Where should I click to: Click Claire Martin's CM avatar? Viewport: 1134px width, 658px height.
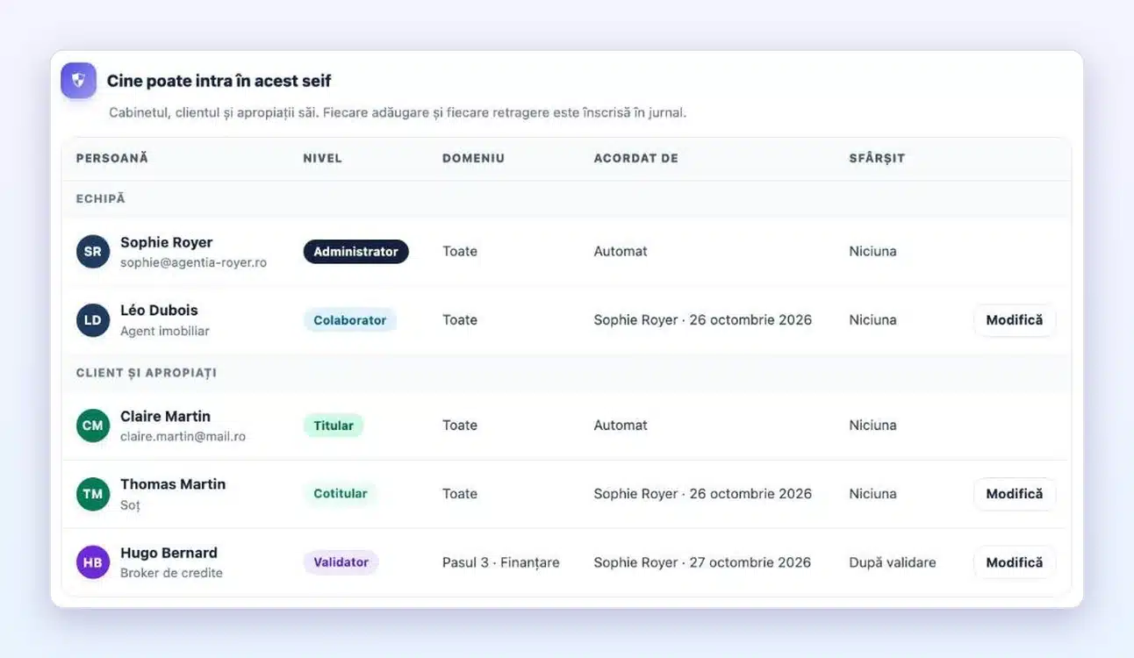[x=93, y=426]
